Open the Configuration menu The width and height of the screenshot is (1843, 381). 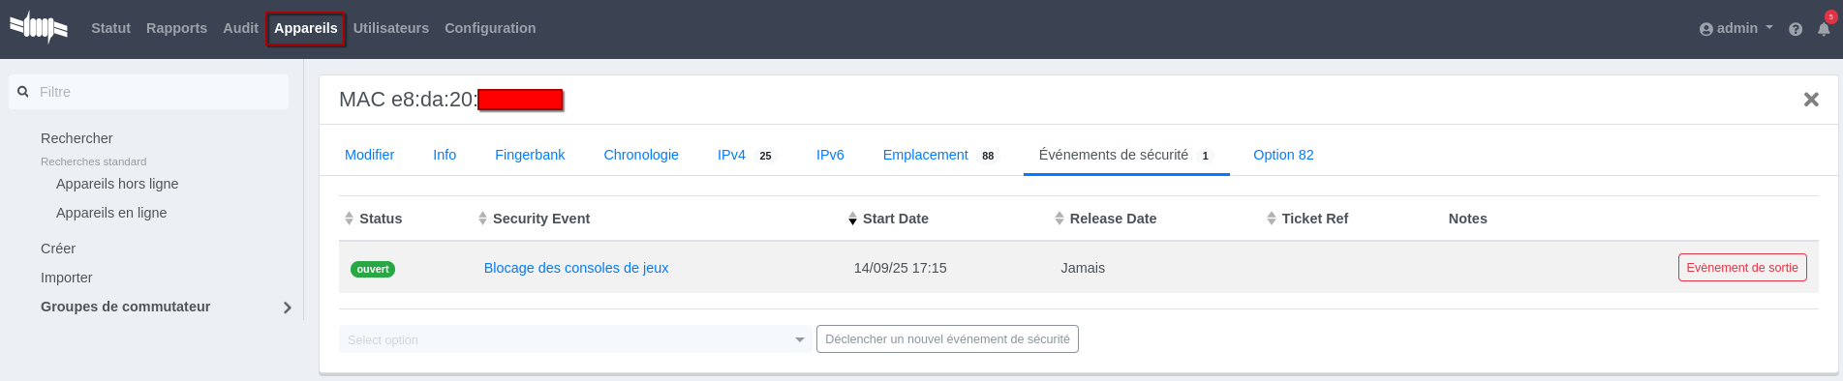coord(490,28)
